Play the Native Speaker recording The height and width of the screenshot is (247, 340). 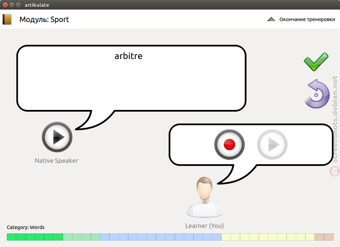57,137
